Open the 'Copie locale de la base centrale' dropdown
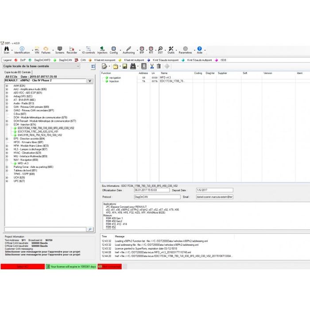The width and height of the screenshot is (310, 310). coord(41,66)
